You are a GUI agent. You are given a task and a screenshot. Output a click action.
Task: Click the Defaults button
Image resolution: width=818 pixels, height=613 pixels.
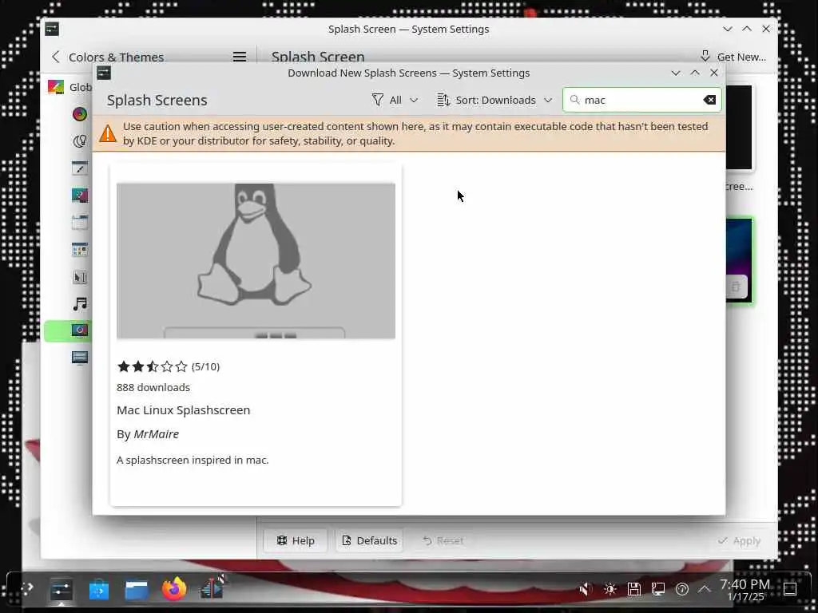(369, 540)
